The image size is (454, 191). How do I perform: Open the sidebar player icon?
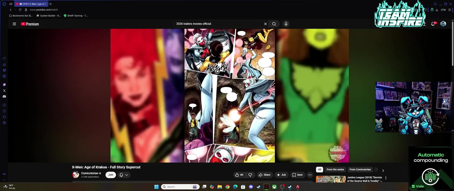(4, 105)
